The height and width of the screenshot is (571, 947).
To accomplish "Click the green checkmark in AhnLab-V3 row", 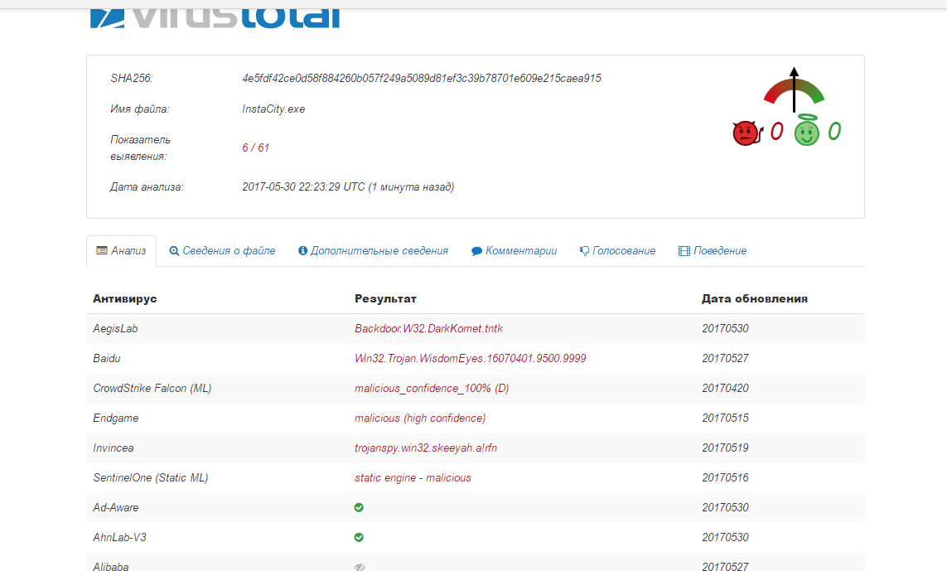I will 359,537.
